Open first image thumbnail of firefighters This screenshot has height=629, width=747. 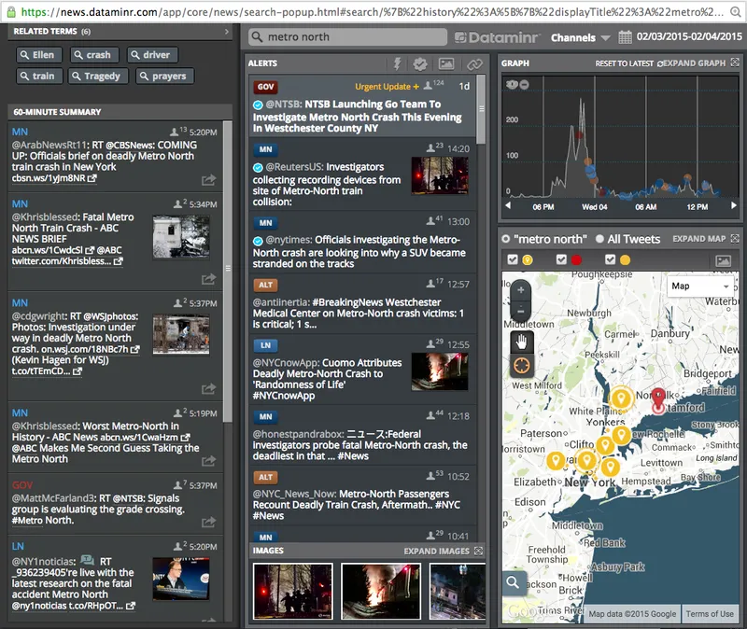point(292,591)
